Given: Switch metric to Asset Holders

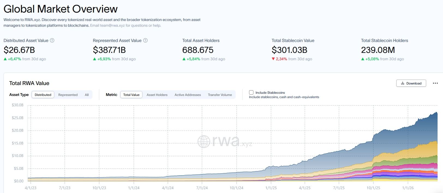Looking at the screenshot, I should [x=157, y=95].
